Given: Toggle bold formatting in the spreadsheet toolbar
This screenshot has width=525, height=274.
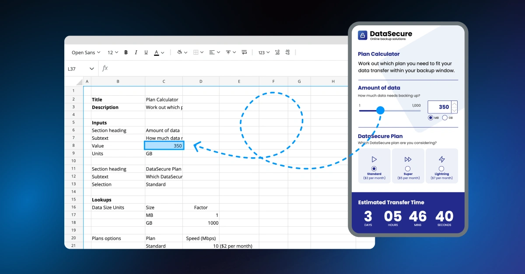Looking at the screenshot, I should coord(126,52).
